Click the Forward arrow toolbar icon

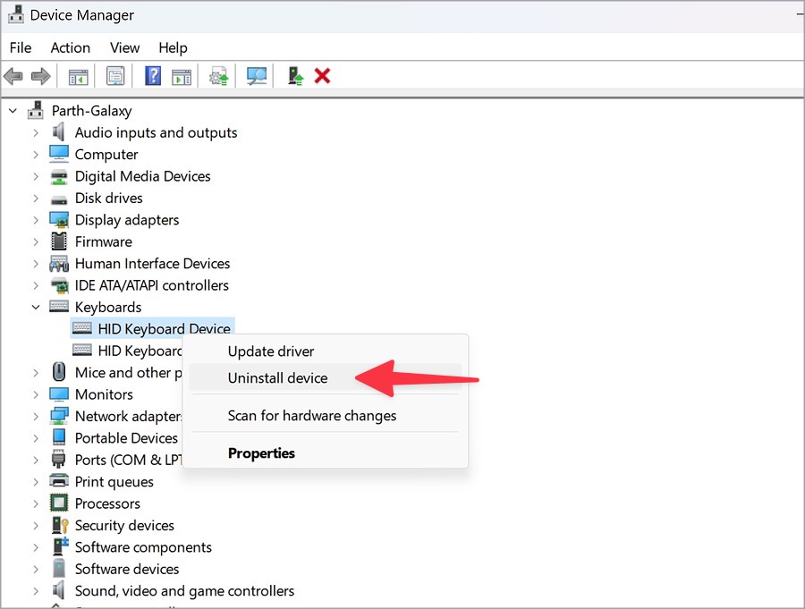pos(40,77)
